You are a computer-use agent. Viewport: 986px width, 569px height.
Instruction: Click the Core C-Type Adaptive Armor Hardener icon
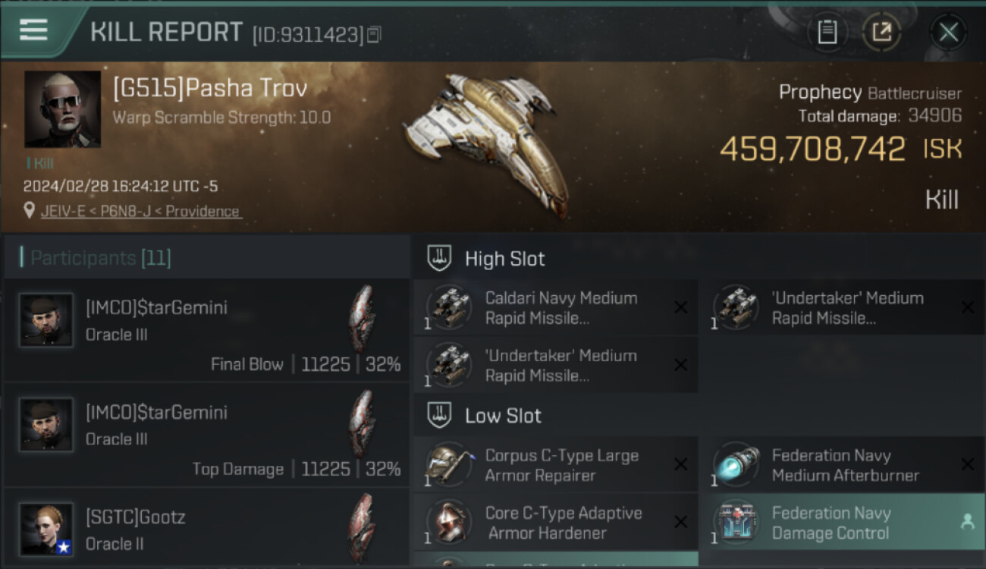pos(448,523)
